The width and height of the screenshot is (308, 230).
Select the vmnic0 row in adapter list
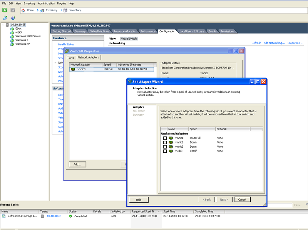pyautogui.click(x=112, y=69)
